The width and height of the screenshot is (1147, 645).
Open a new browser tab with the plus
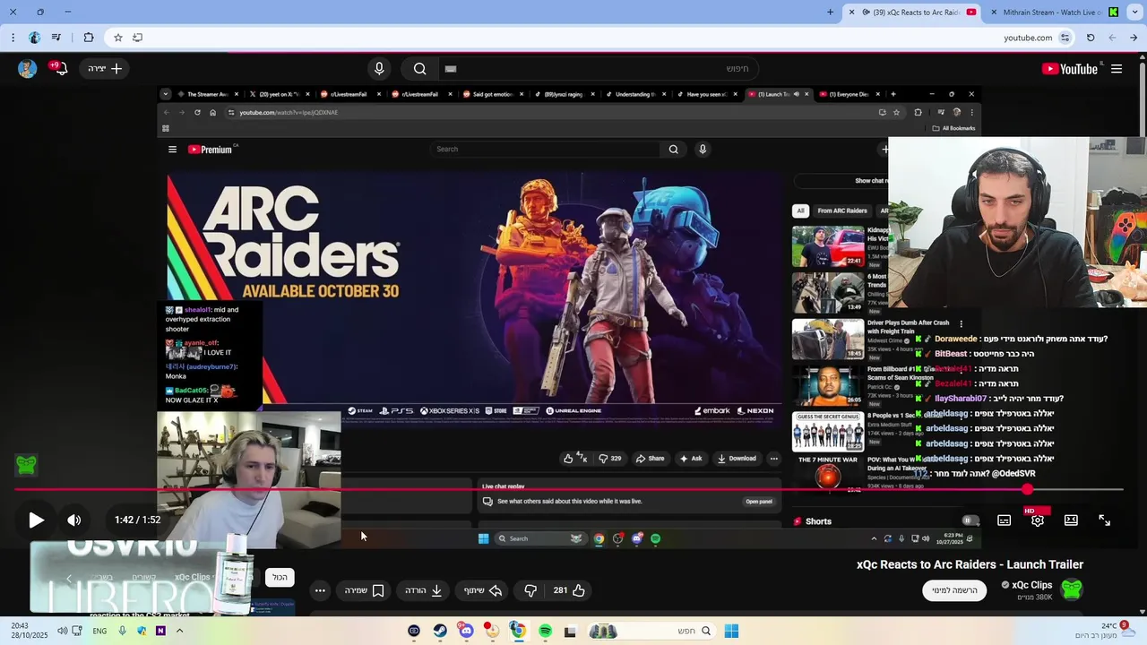tap(830, 13)
